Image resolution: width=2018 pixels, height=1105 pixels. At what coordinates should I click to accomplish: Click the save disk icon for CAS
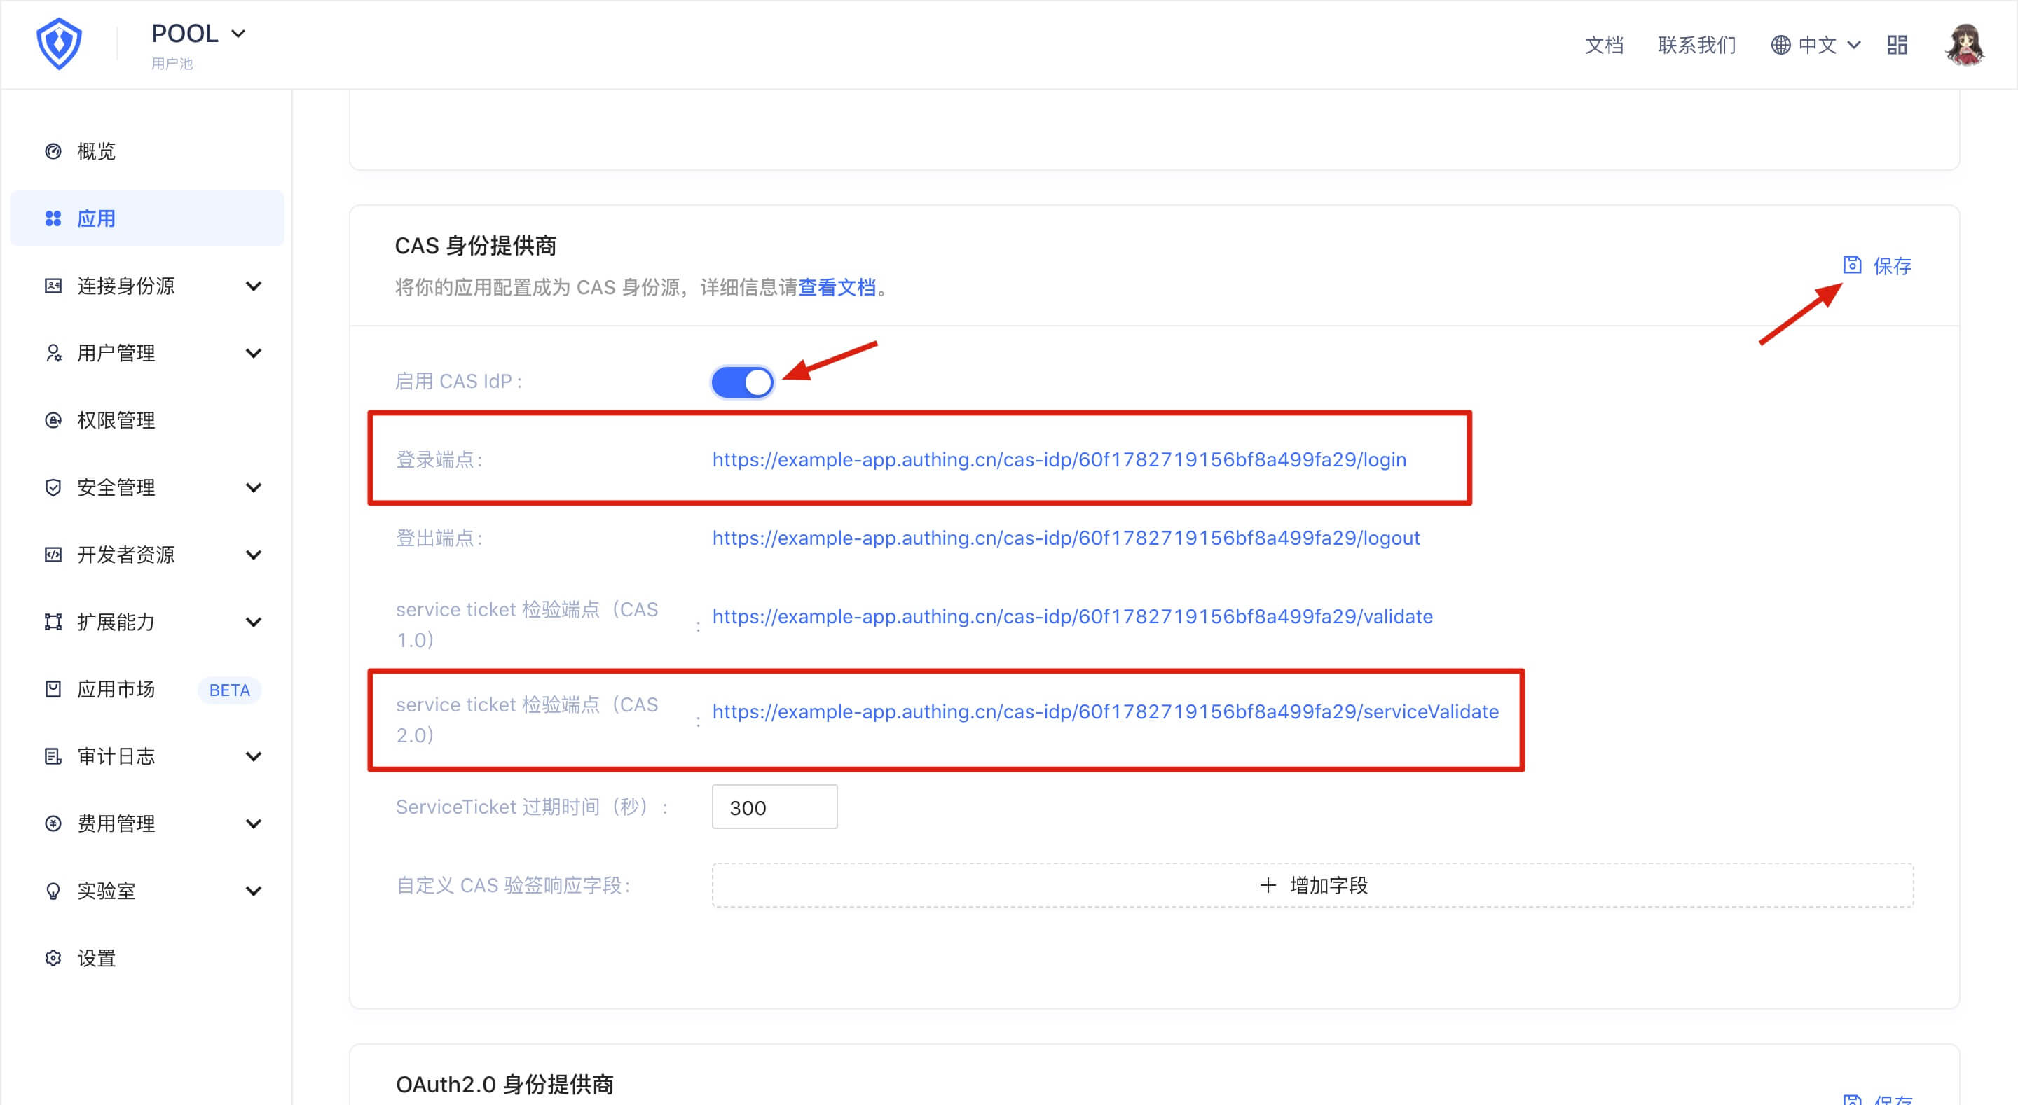point(1852,265)
